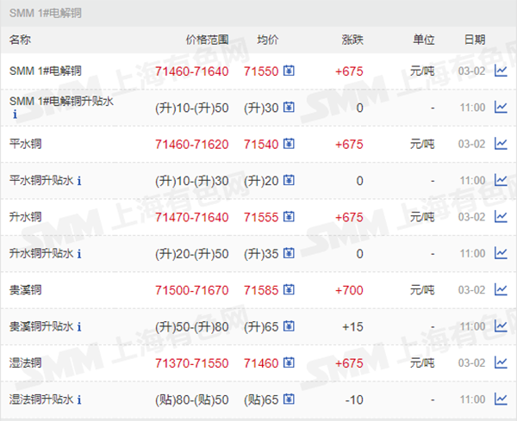Click the 涨跌 column header
The image size is (517, 421).
tap(352, 40)
